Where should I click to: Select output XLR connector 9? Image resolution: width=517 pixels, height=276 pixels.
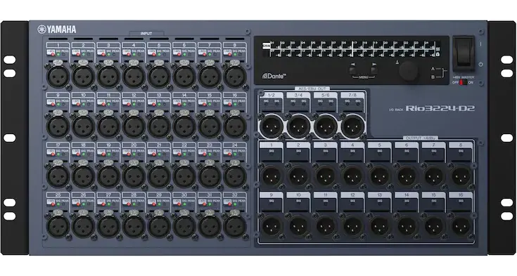coord(272,226)
